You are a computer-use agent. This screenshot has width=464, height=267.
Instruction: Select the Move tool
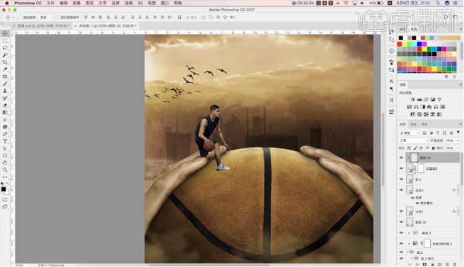coord(5,33)
